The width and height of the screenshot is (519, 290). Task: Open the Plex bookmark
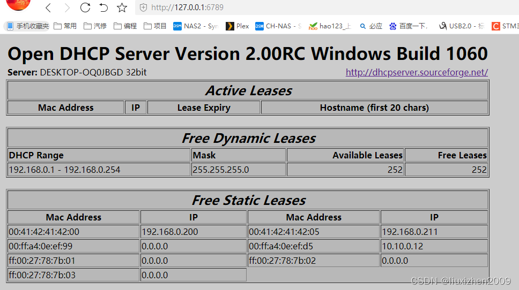coord(237,26)
